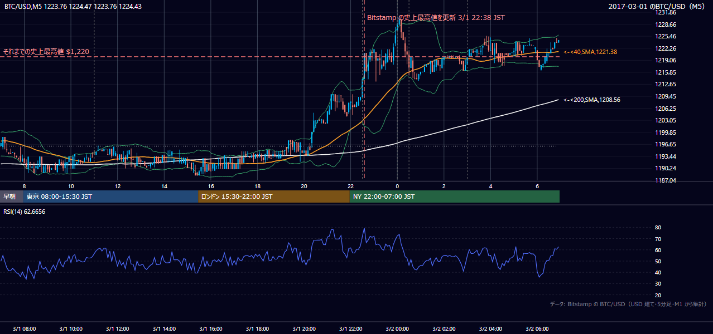Click the '3/2 06:00' date-time tick

537,329
